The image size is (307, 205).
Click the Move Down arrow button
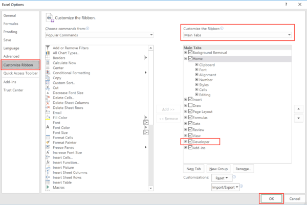click(x=299, y=118)
